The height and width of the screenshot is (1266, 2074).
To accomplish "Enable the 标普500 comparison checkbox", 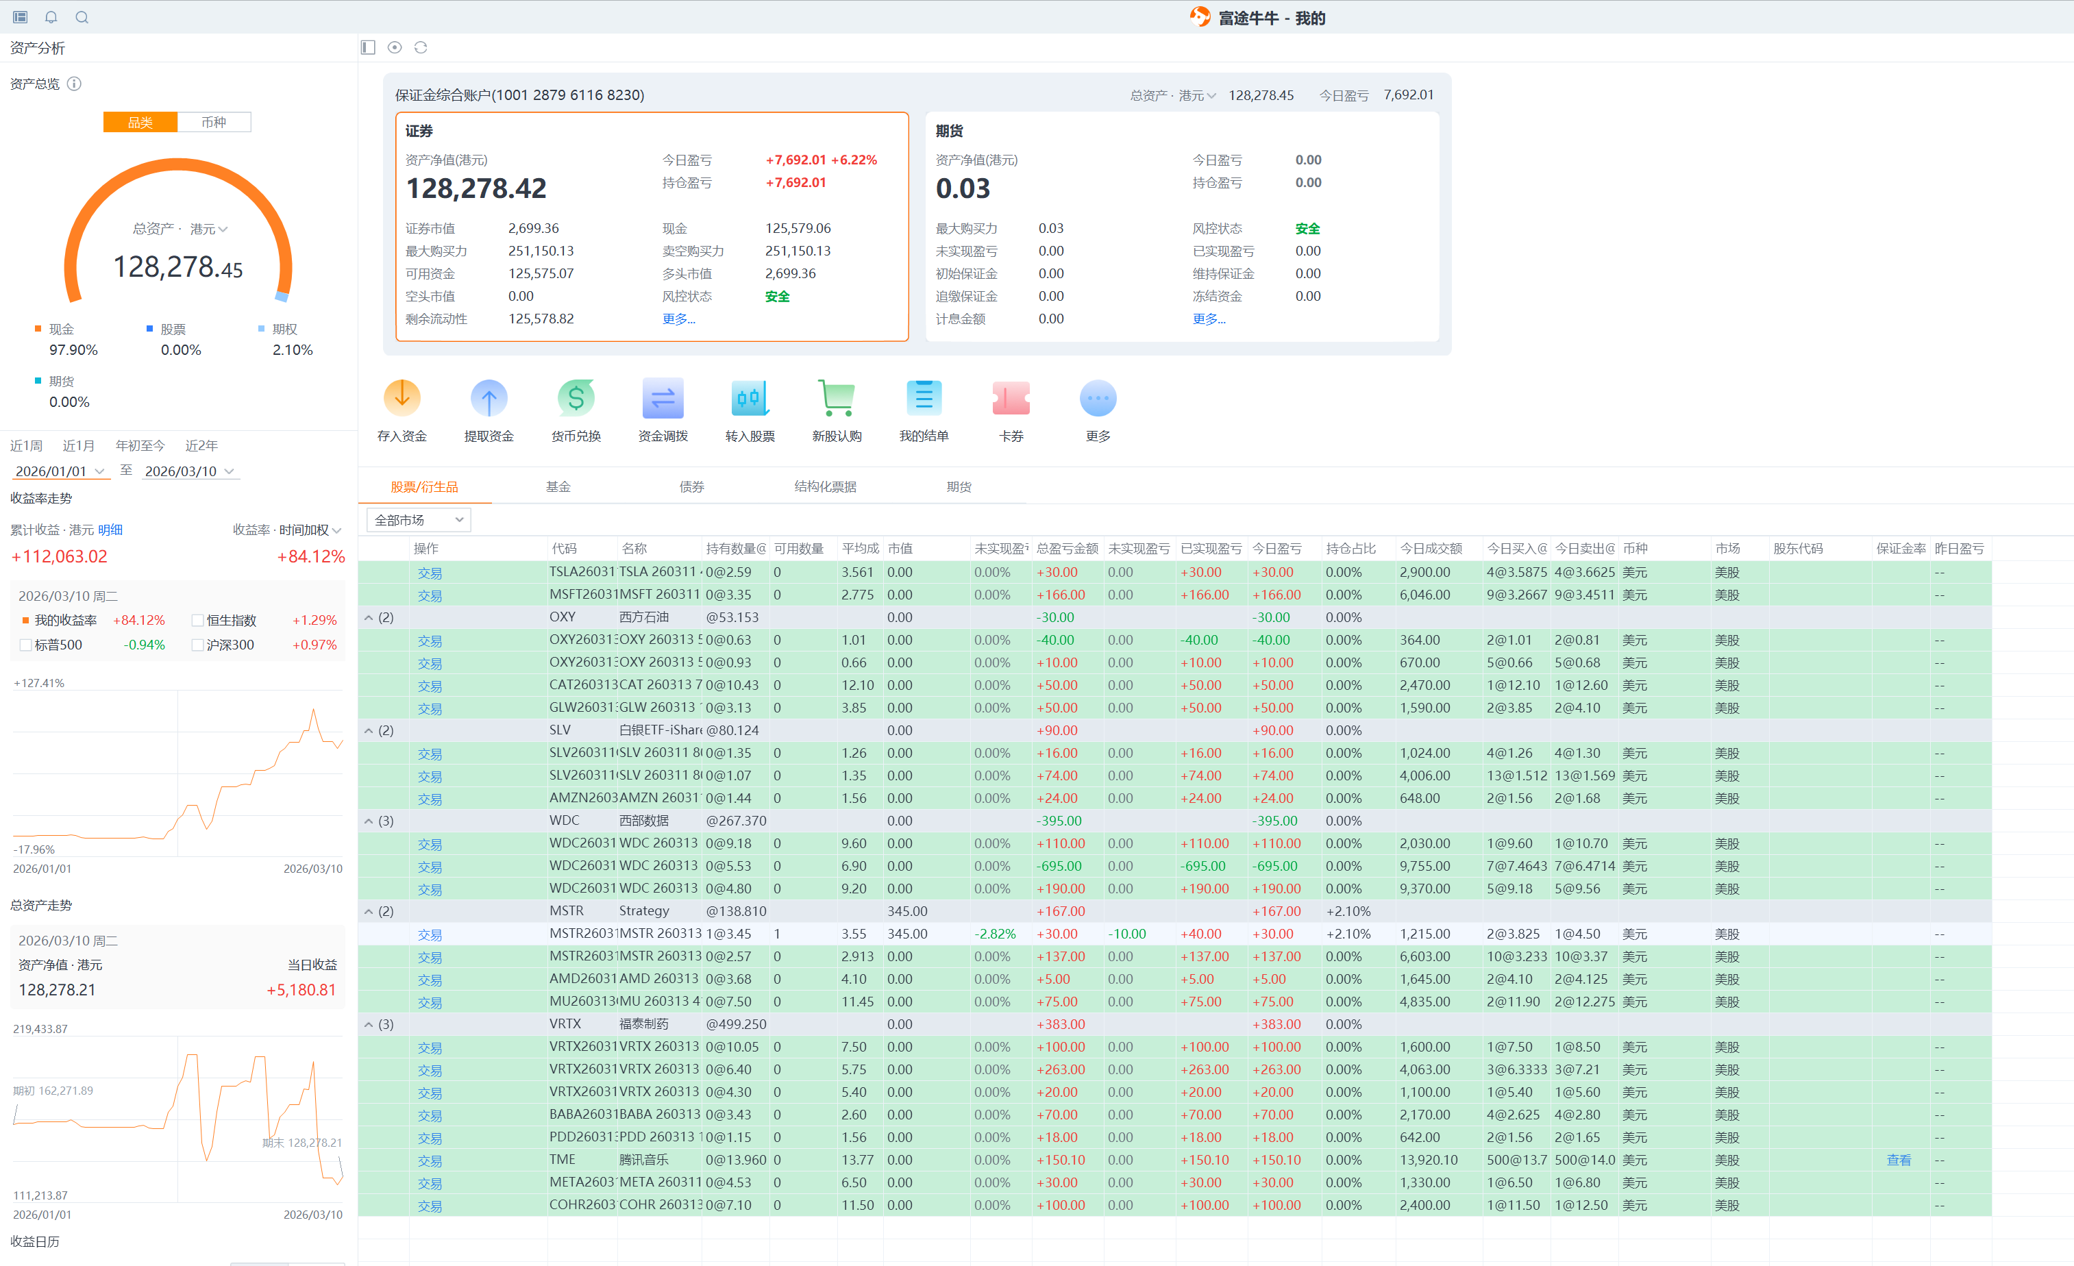I will click(26, 645).
